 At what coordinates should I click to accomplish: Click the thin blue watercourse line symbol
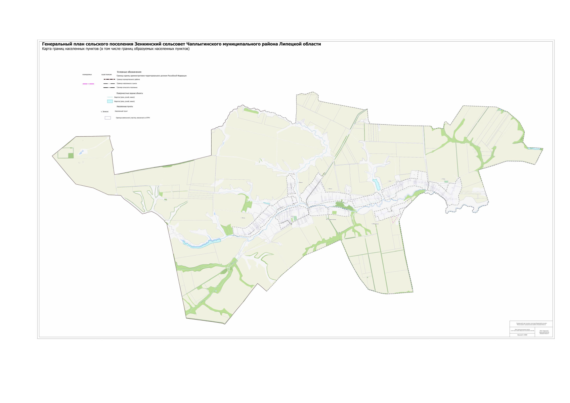click(110, 97)
